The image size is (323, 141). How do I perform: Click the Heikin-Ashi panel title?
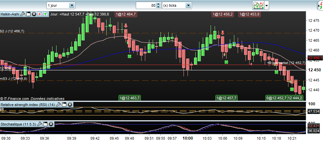coord(10,14)
